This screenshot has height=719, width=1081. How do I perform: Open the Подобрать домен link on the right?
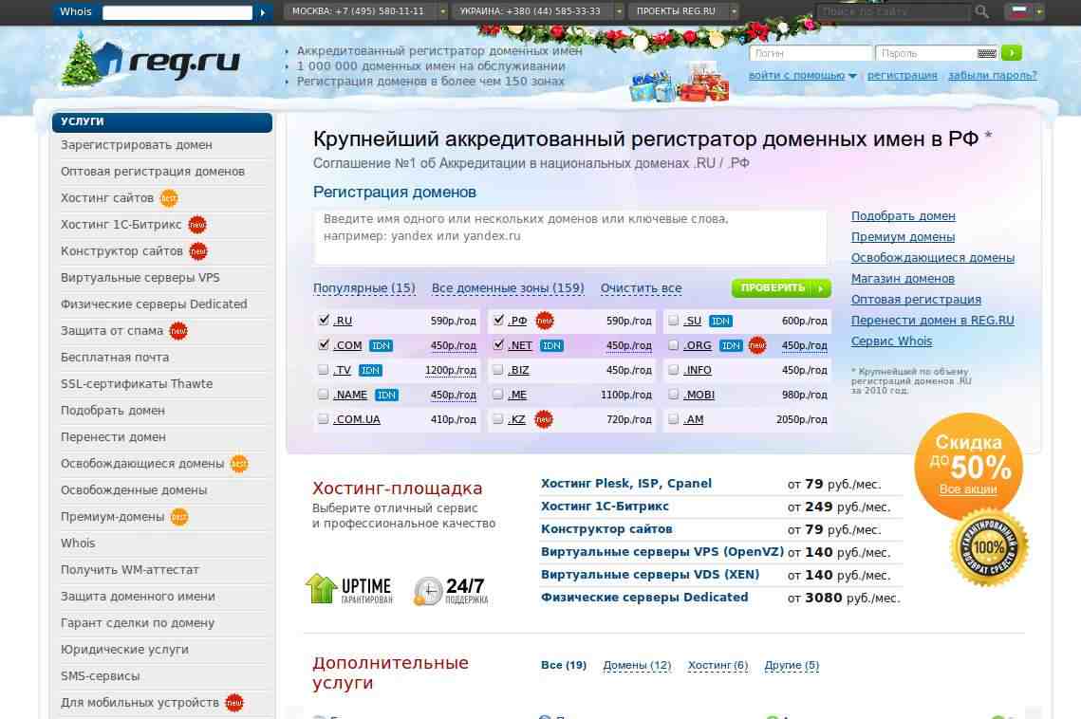[904, 216]
